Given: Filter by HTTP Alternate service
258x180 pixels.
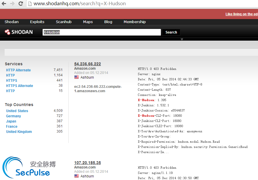Looking at the screenshot, I should coord(19,70).
